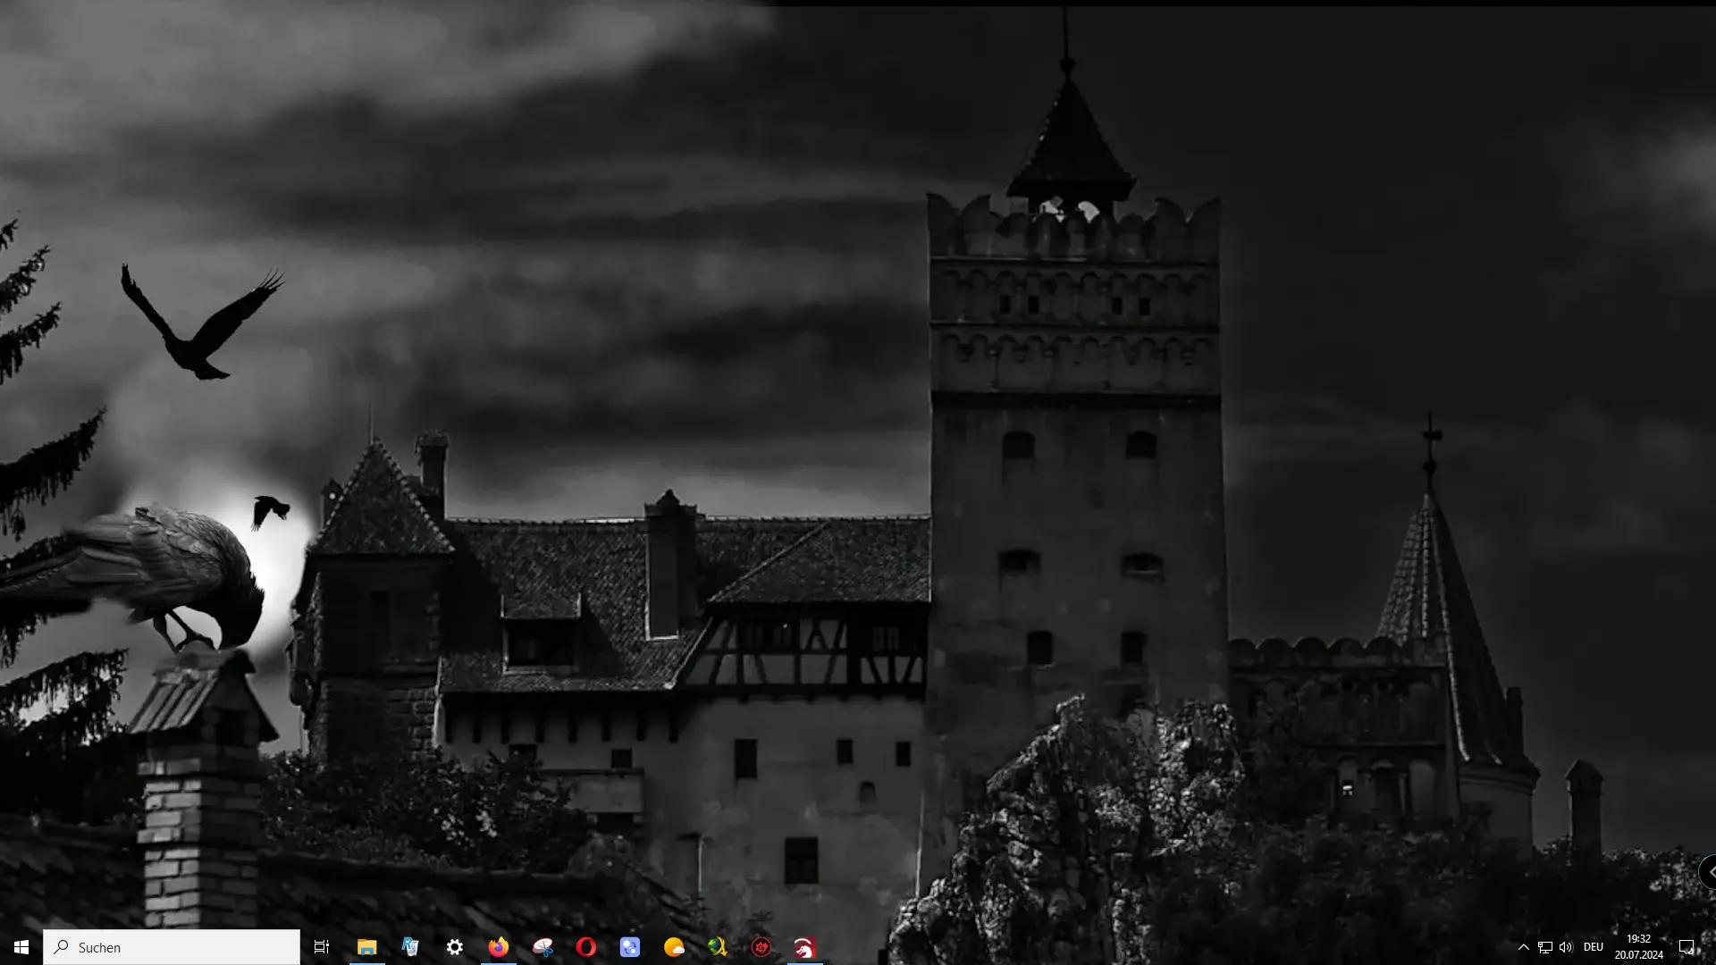This screenshot has height=965, width=1716.
Task: Switch to Firefox on the taskbar
Action: (498, 947)
